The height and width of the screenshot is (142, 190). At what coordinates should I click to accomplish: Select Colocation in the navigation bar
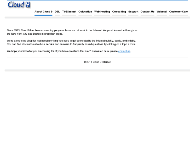(85, 12)
